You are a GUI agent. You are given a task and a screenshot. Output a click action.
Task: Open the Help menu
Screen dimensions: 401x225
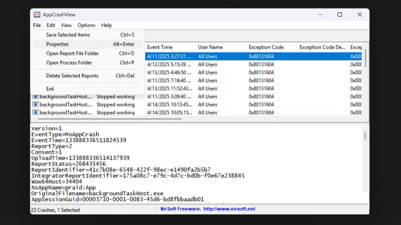[x=106, y=25]
